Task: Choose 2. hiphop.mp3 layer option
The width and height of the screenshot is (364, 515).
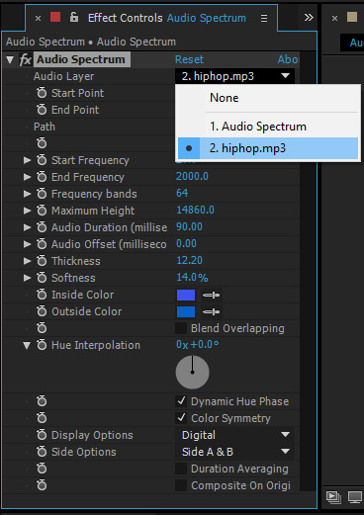Action: click(268, 148)
